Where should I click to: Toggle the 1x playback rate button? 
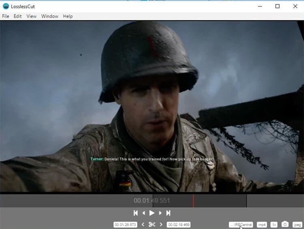[x=274, y=225]
